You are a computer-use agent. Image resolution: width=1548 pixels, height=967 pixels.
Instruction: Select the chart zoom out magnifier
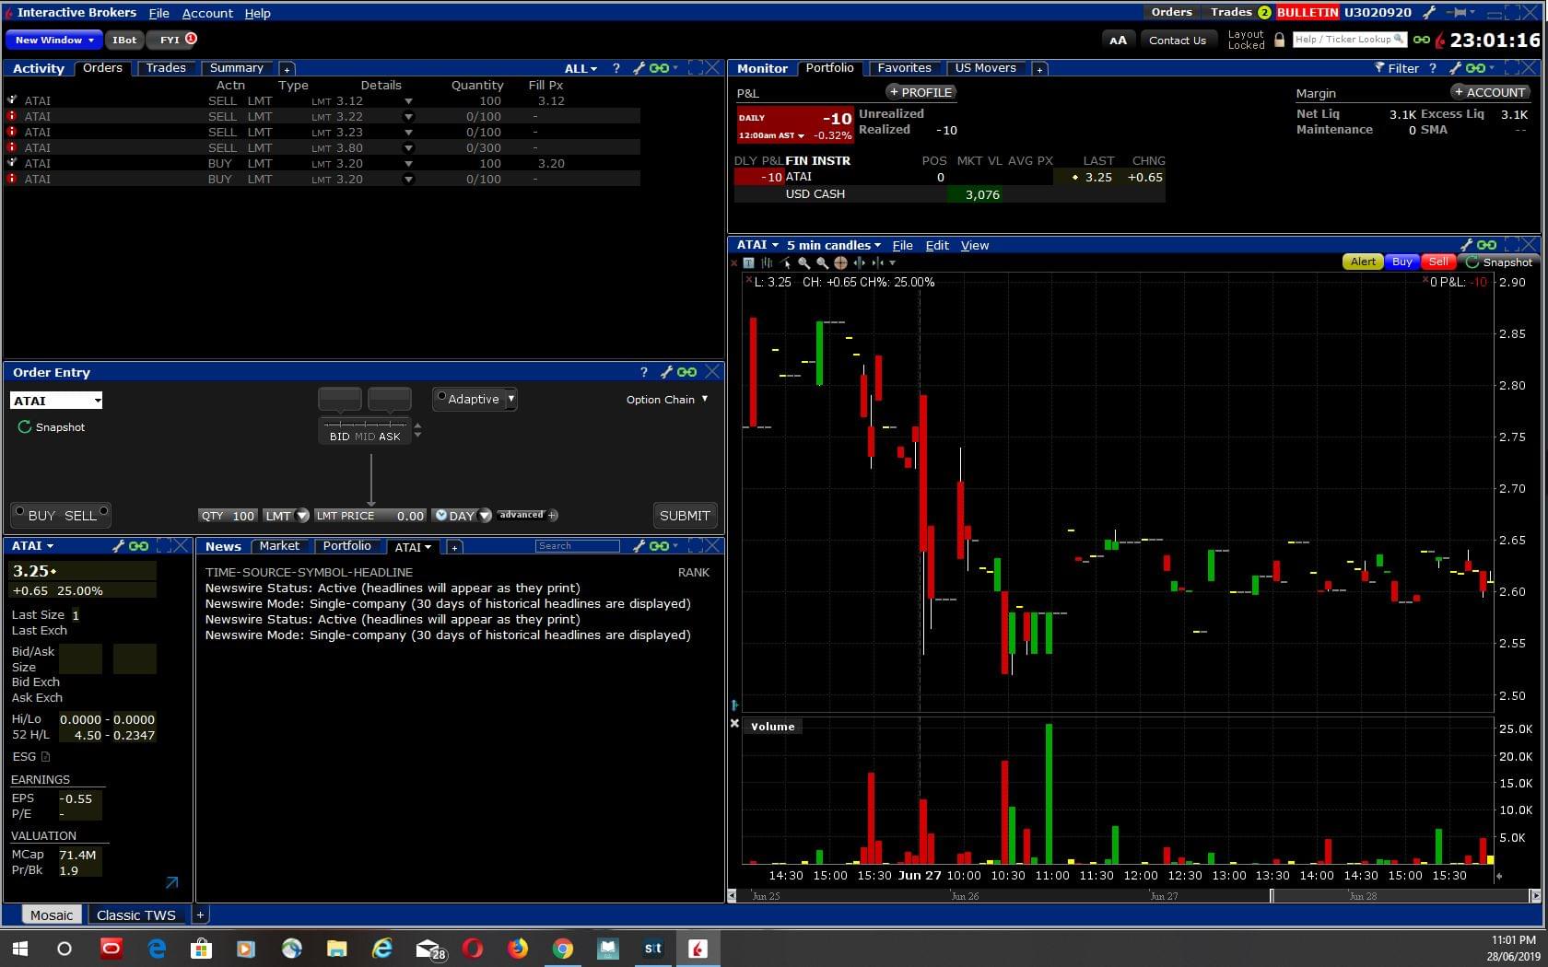pos(822,262)
